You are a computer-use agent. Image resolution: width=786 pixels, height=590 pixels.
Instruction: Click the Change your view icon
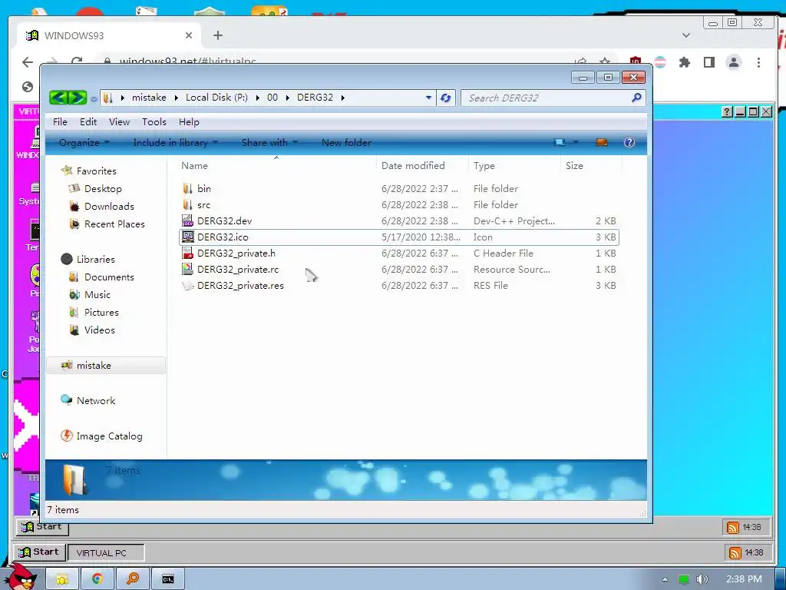[x=560, y=142]
